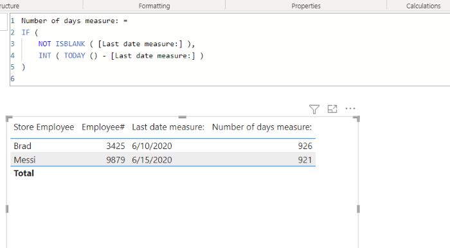Select the Formatting ribbon group label
450x248 pixels.
coord(154,6)
